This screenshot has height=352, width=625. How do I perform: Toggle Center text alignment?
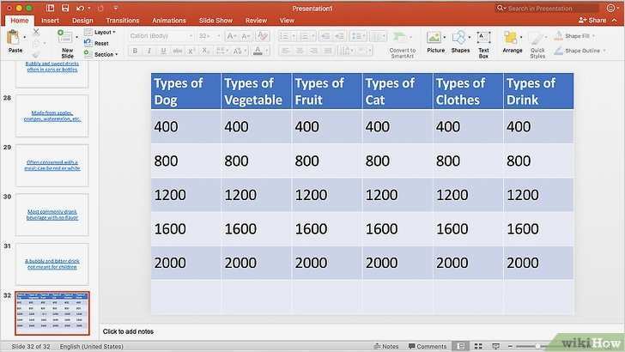click(x=300, y=51)
